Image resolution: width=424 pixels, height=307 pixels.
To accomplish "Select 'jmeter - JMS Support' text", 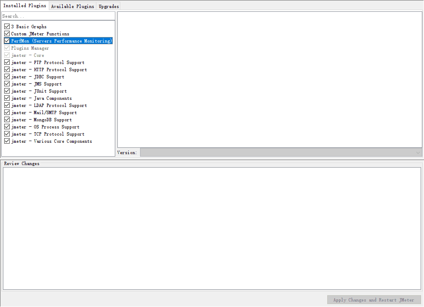I will 37,84.
